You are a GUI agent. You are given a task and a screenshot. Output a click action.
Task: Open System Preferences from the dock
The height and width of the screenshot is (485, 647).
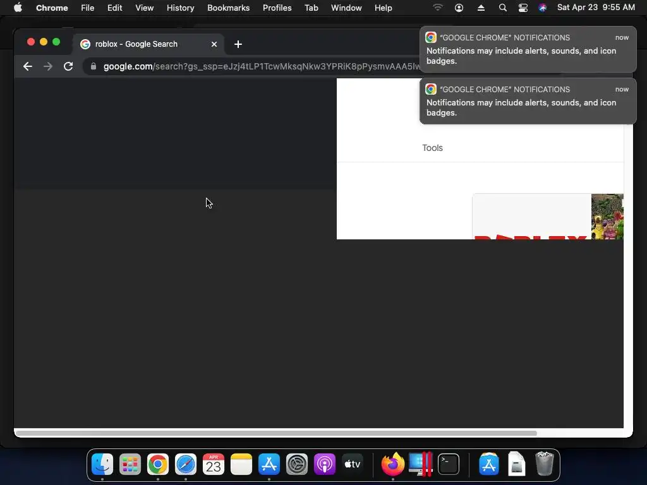tap(297, 464)
